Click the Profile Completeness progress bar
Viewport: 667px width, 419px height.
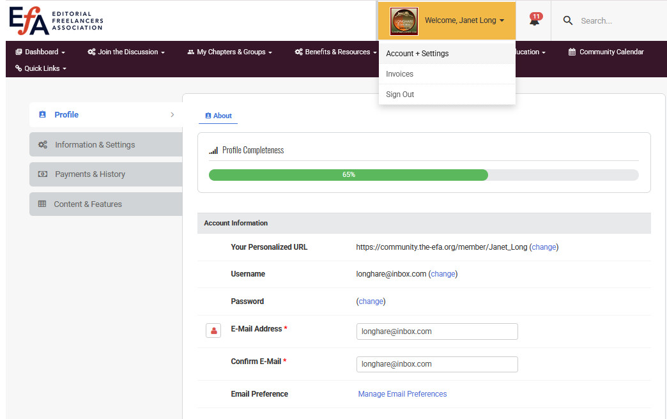(423, 174)
